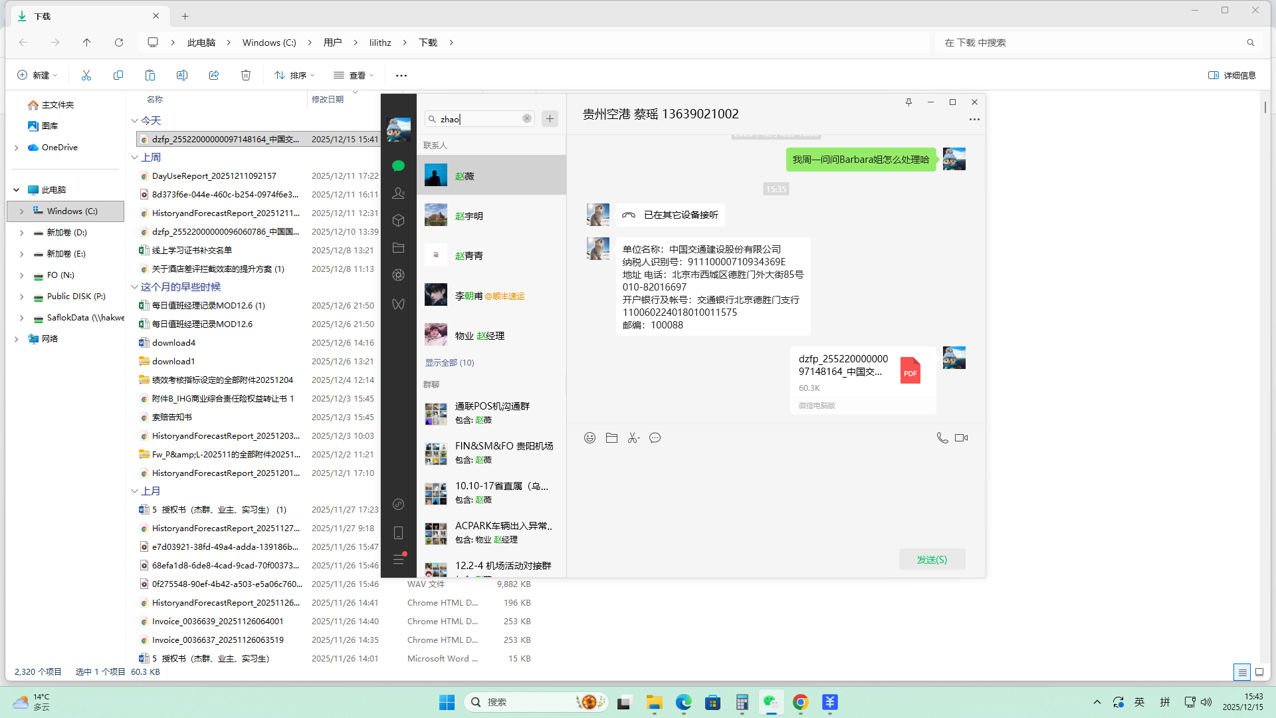Clear the zhao search text

coord(526,118)
